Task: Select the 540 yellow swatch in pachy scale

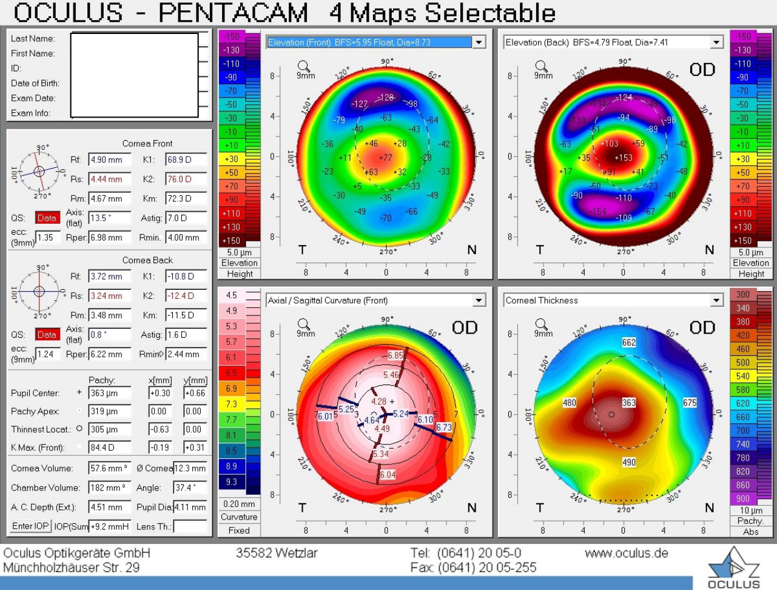Action: (x=743, y=376)
